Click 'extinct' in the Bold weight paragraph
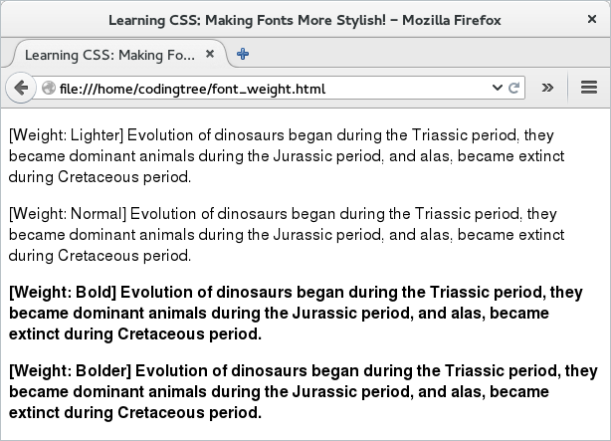 [x=36, y=333]
